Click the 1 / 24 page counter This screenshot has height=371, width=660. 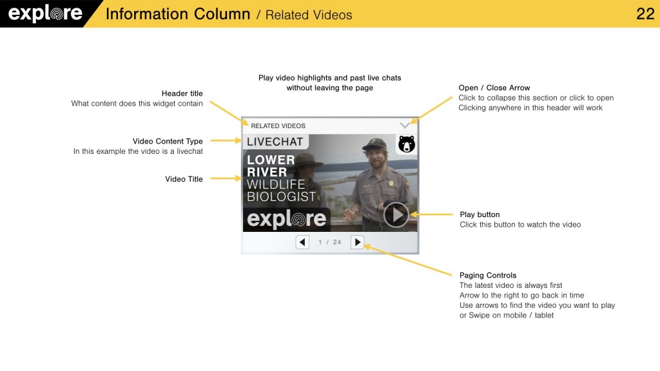pyautogui.click(x=330, y=242)
